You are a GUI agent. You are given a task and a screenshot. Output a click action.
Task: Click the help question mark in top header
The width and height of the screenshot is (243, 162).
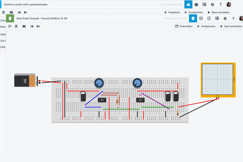pyautogui.click(x=221, y=5)
